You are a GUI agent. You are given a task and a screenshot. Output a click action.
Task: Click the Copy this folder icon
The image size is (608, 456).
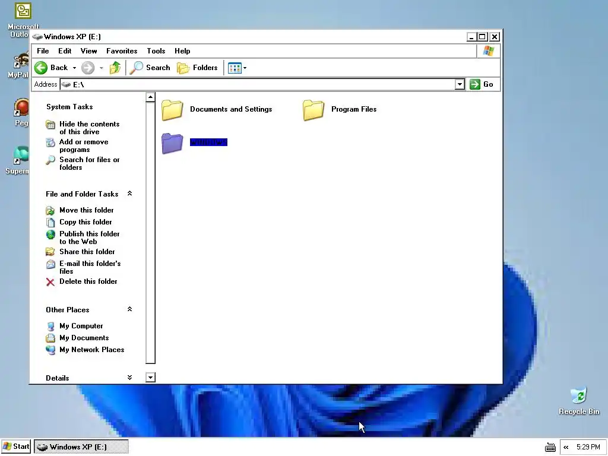click(50, 222)
